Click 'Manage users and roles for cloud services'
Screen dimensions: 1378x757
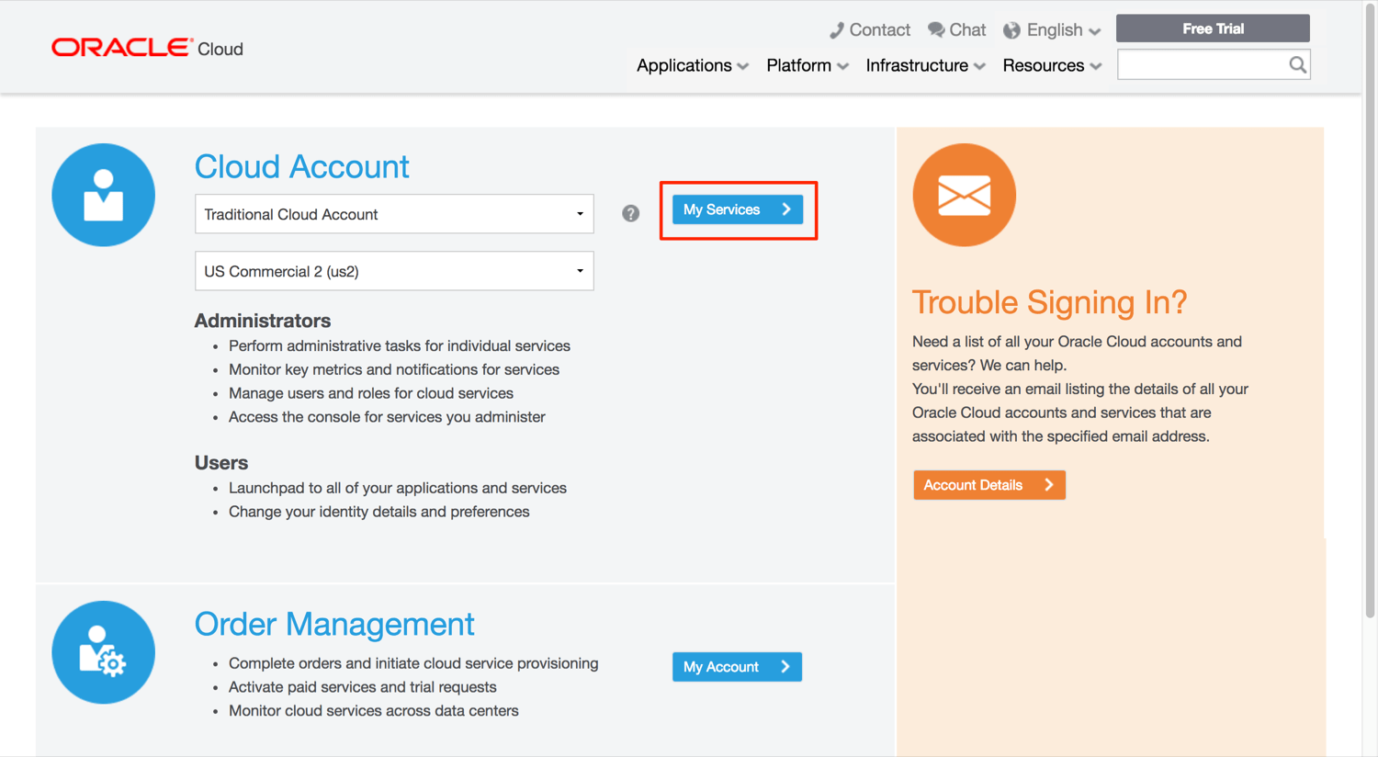pyautogui.click(x=371, y=393)
